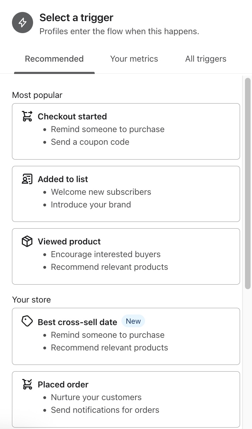The width and height of the screenshot is (252, 429).
Task: Select the Placed order trigger
Action: [126, 399]
